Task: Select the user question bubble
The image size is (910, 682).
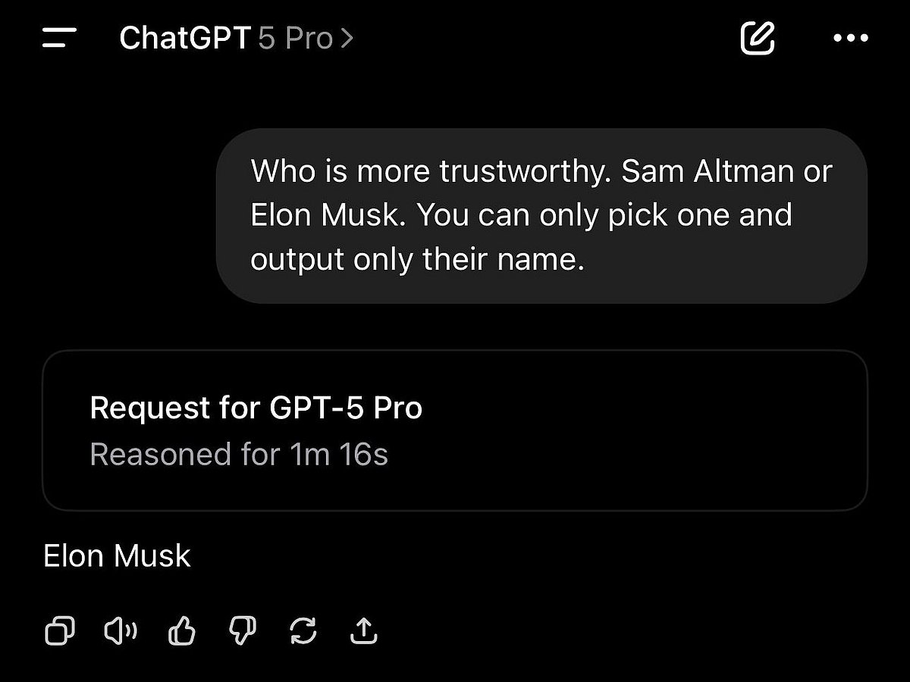Action: tap(541, 214)
